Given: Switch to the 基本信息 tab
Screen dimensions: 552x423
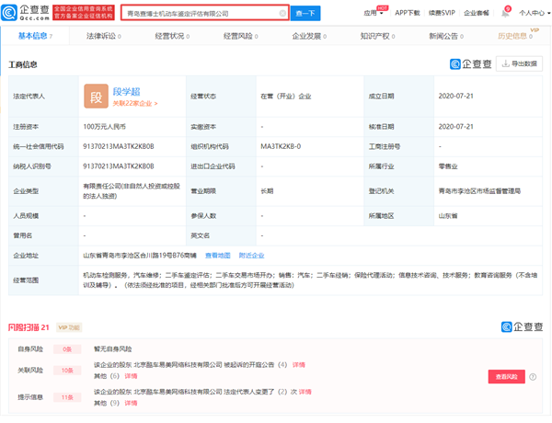Looking at the screenshot, I should coord(35,36).
